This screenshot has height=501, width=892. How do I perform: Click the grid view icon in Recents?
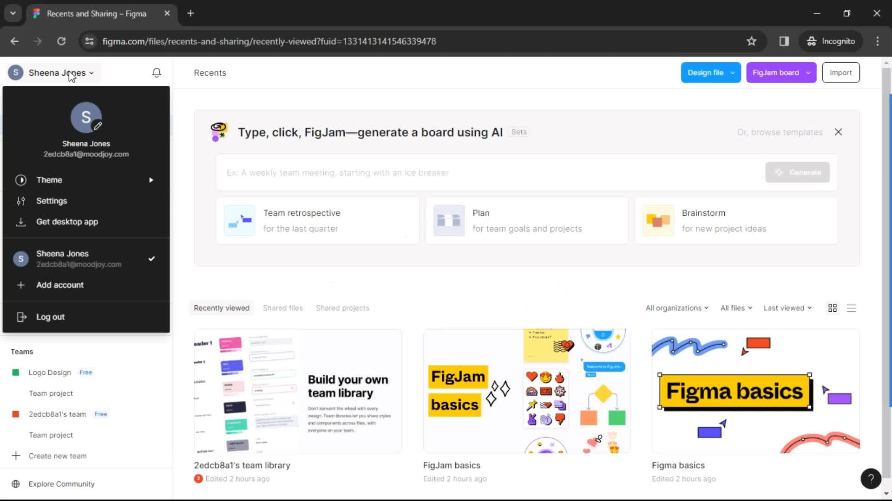(x=832, y=308)
